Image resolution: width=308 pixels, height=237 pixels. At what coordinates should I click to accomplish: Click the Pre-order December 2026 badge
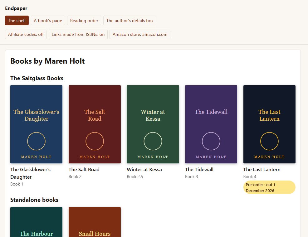point(269,187)
